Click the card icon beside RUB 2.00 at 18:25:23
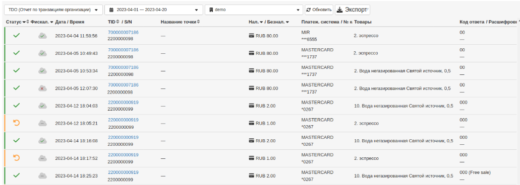The image size is (520, 185). [252, 176]
